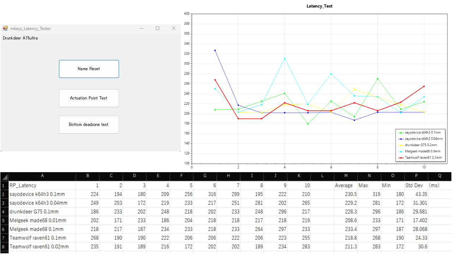452x254 pixels.
Task: Click the average value 229.2
Action: pyautogui.click(x=346, y=203)
